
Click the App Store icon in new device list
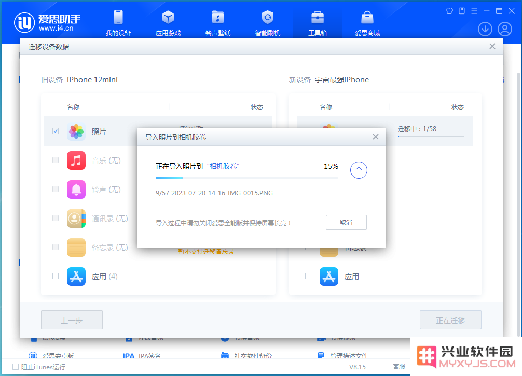point(329,277)
